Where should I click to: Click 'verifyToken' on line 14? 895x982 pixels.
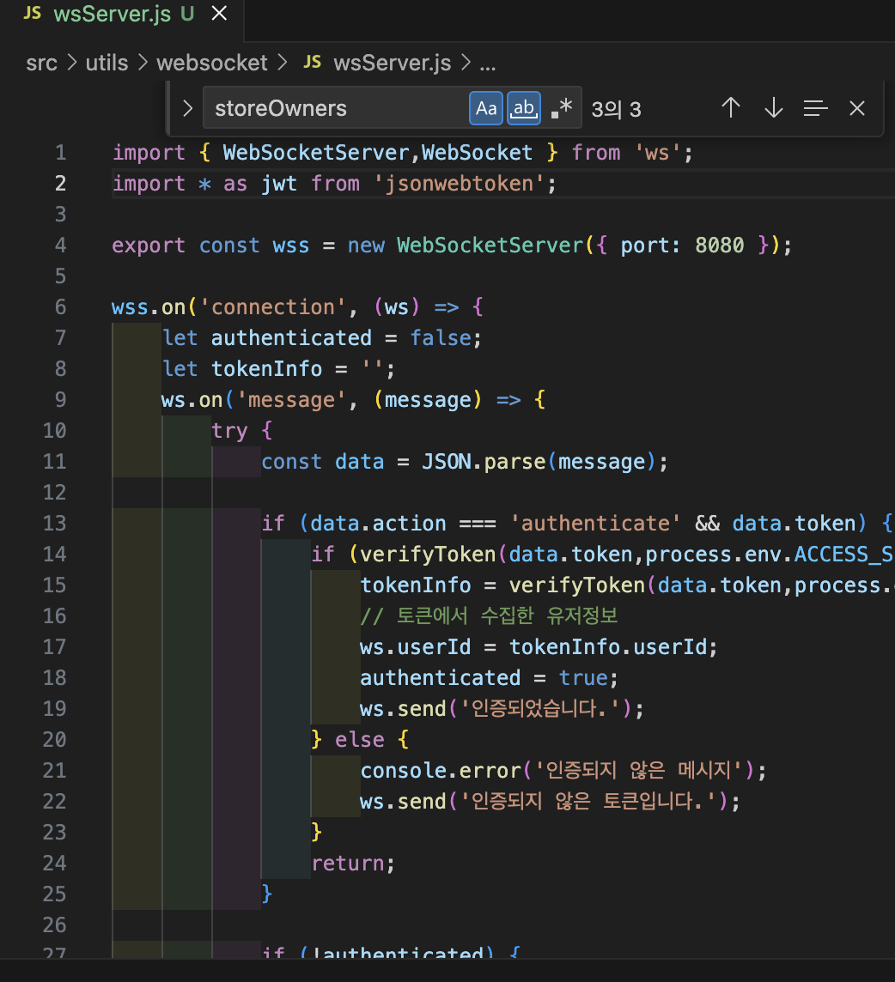[x=428, y=554]
